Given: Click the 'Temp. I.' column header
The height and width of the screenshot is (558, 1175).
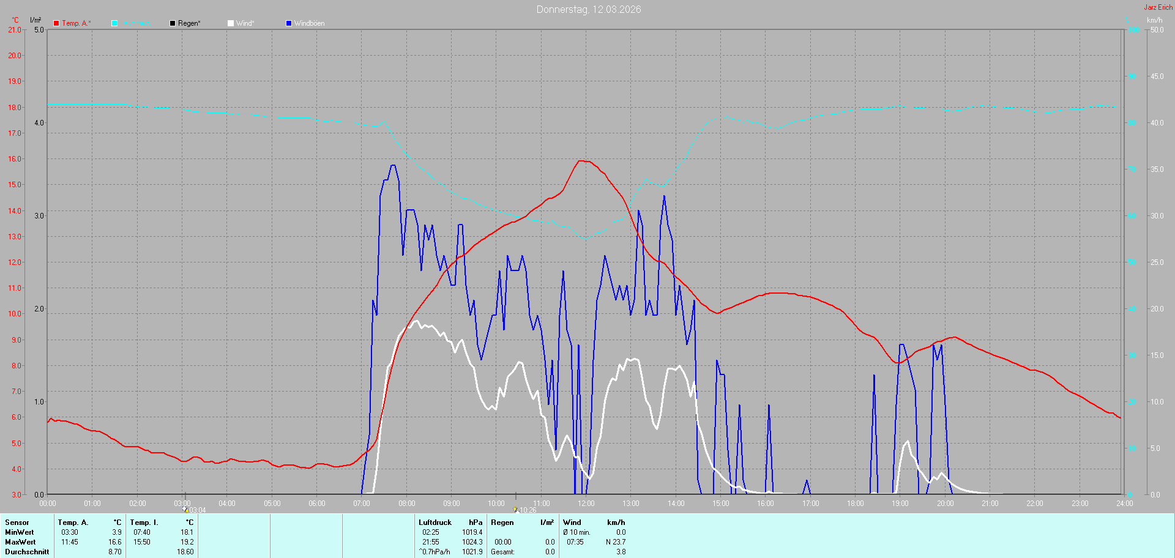Looking at the screenshot, I should [x=144, y=523].
